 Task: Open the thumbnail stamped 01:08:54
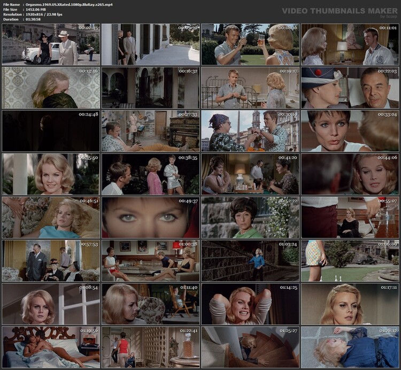(51, 304)
